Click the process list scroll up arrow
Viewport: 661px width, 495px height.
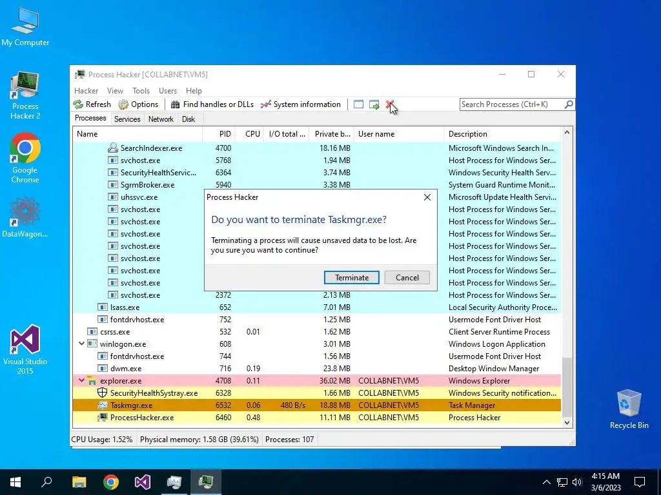(567, 133)
